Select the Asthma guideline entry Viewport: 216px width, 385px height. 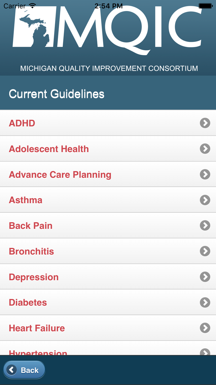coord(26,200)
